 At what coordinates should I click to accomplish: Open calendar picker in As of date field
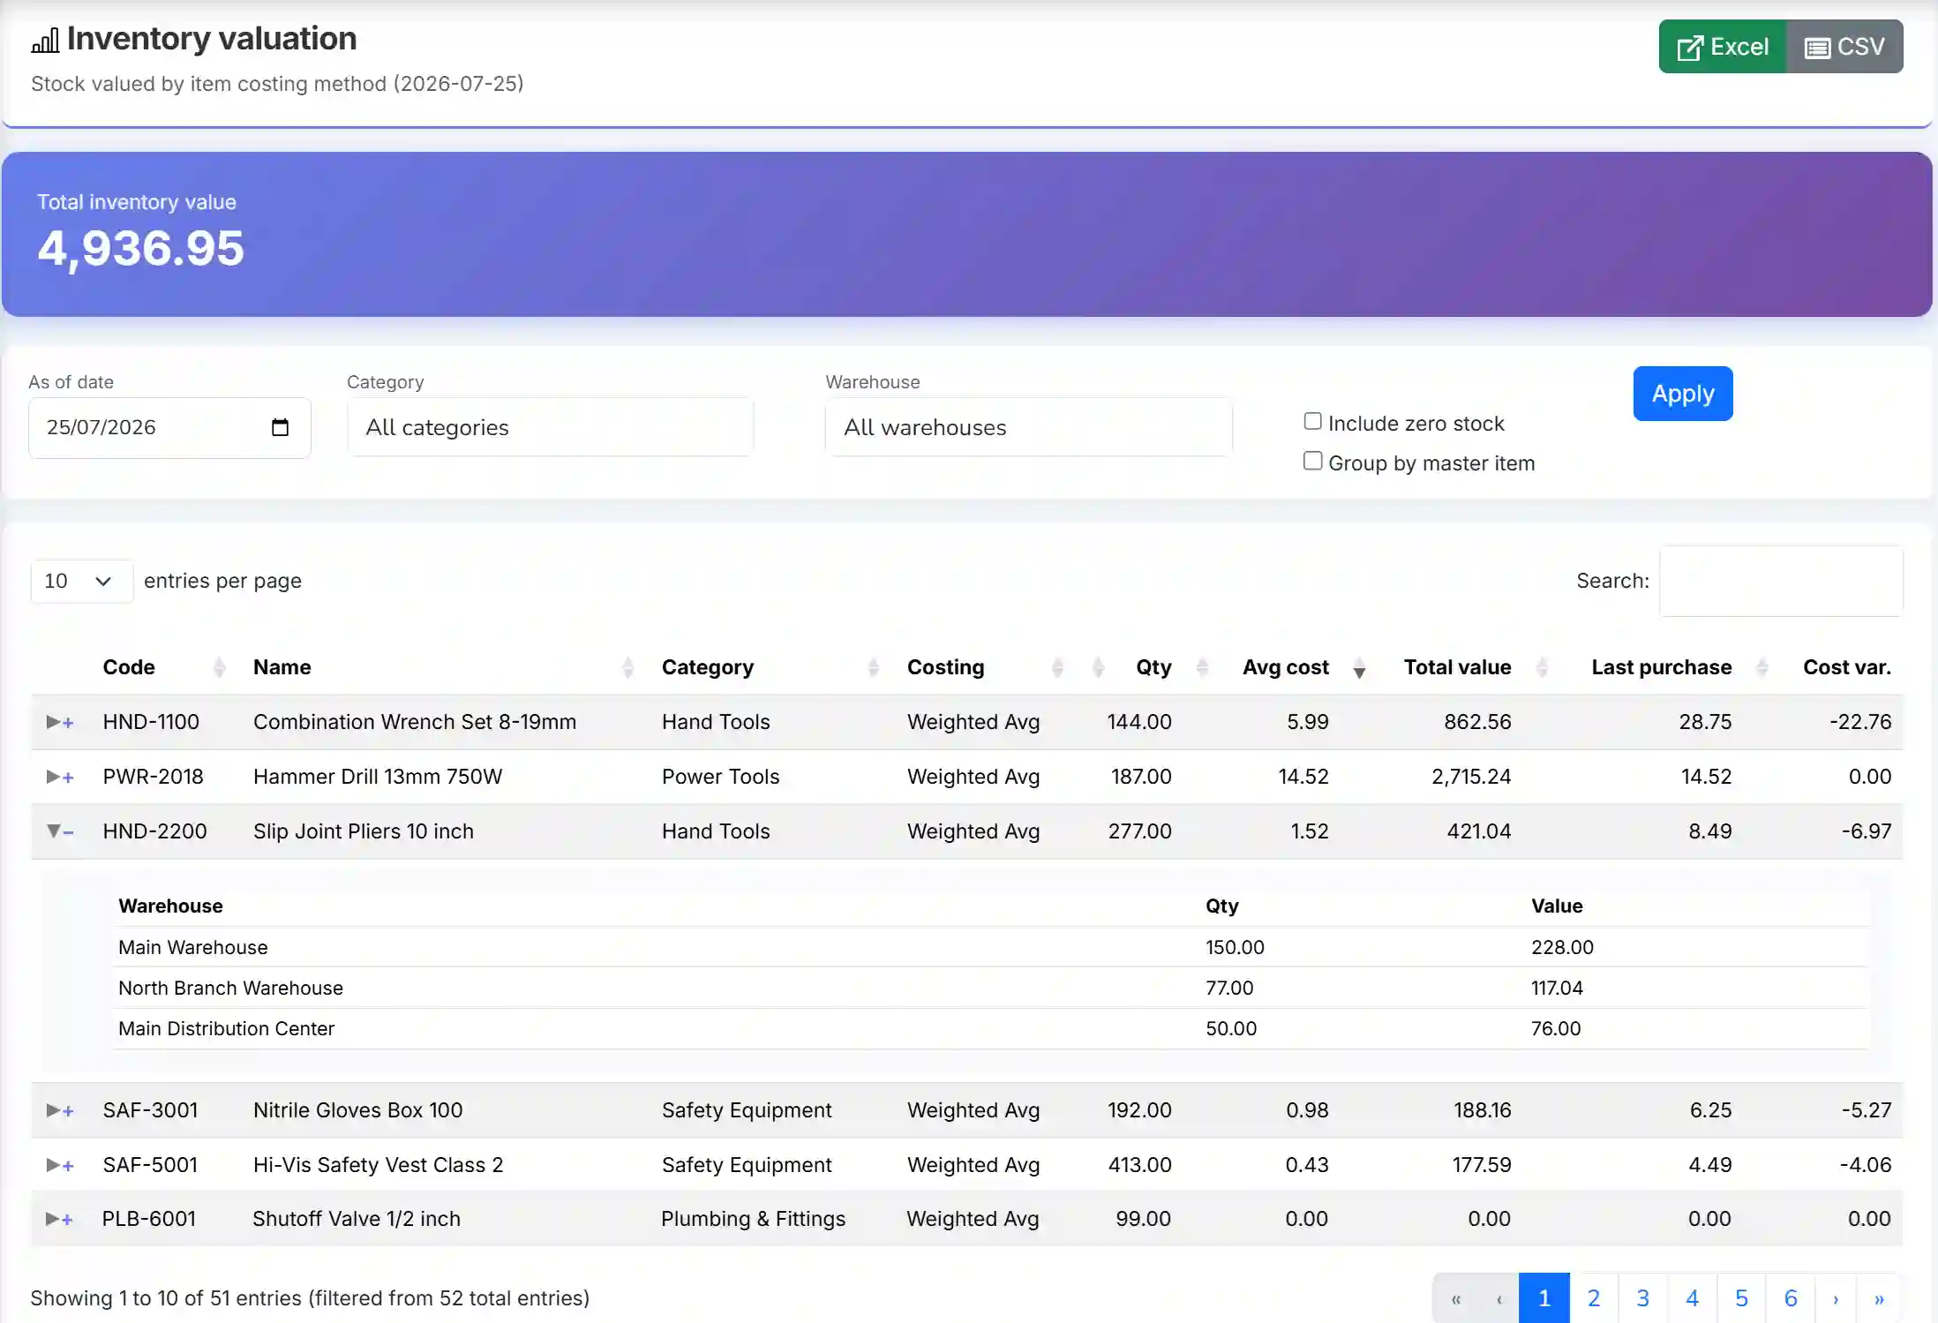(280, 427)
